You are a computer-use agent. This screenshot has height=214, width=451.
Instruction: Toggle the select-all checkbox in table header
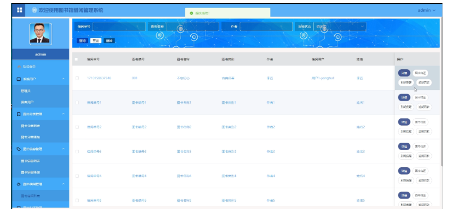click(76, 59)
